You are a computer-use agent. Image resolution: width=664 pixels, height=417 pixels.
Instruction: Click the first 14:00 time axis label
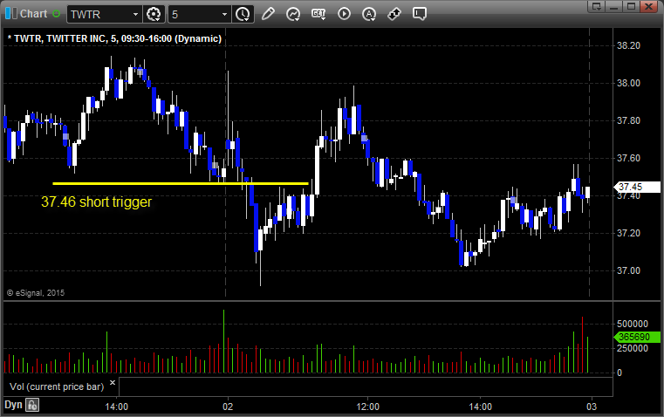116,407
